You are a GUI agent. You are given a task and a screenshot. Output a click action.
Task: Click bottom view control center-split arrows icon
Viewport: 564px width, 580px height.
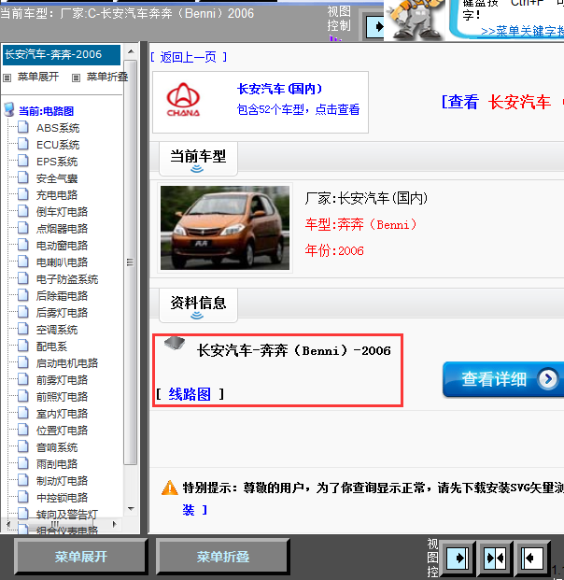pos(495,558)
